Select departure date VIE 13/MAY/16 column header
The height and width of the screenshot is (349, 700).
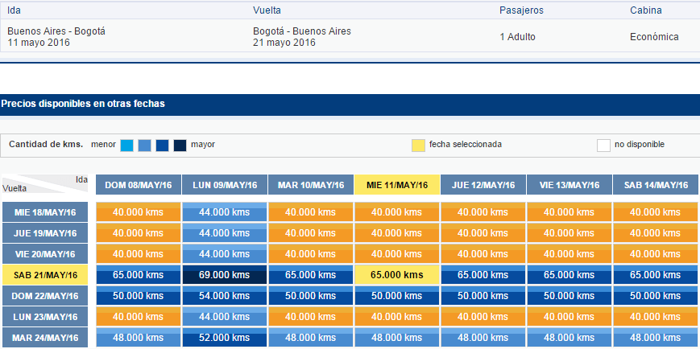(x=570, y=185)
